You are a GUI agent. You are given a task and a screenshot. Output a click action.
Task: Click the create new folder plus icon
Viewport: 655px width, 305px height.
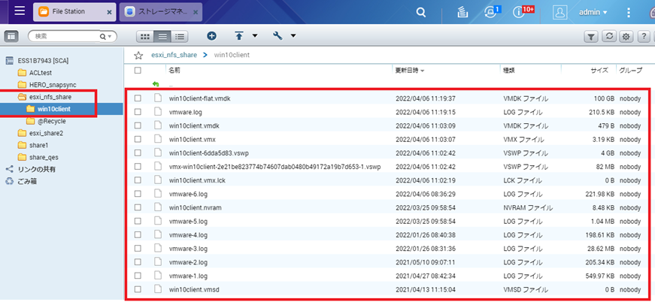click(x=211, y=36)
